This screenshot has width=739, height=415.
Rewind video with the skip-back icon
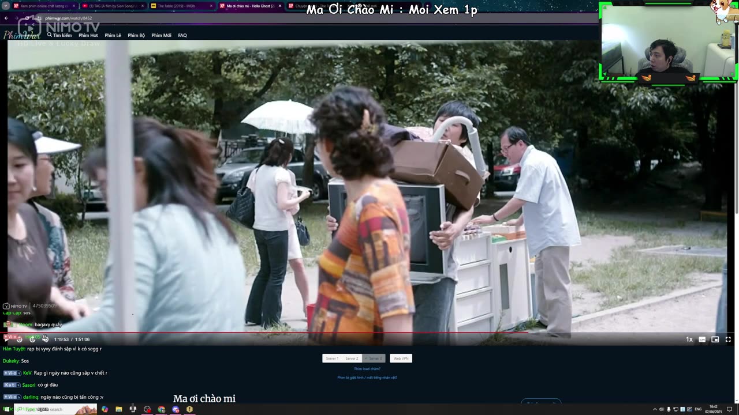[19, 339]
